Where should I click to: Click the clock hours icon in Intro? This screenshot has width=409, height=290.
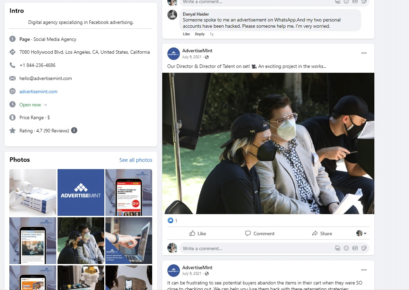coord(12,104)
